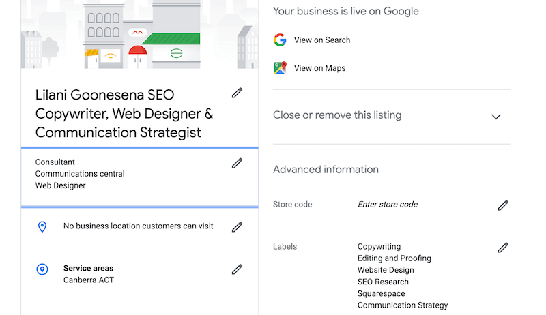The image size is (546, 315).
Task: Click the blue location pin icon
Action: click(x=42, y=226)
